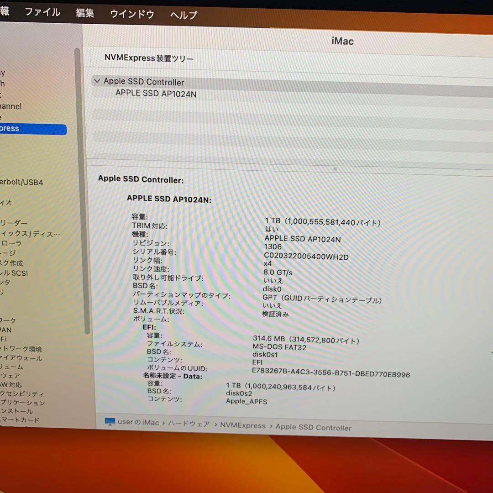
Task: Open the 編集 menu
Action: pos(85,14)
